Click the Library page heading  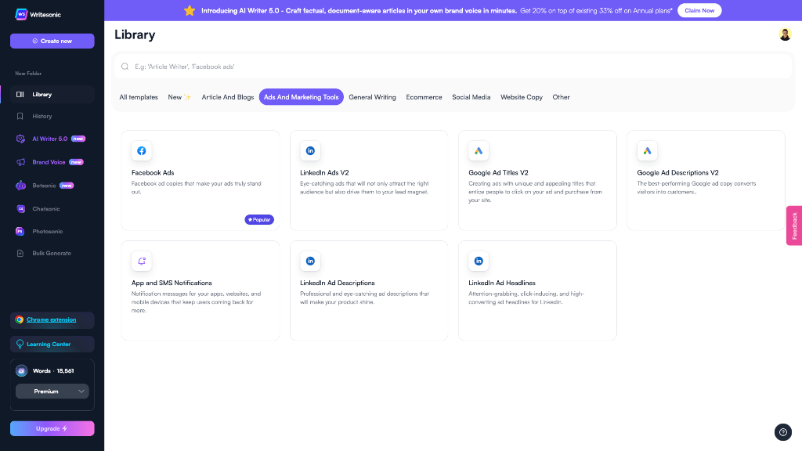coord(135,34)
